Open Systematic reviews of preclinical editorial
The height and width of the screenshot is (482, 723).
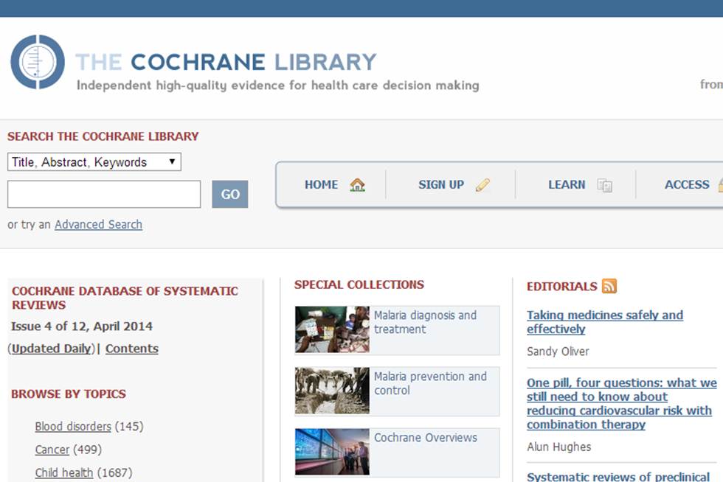[x=618, y=476]
